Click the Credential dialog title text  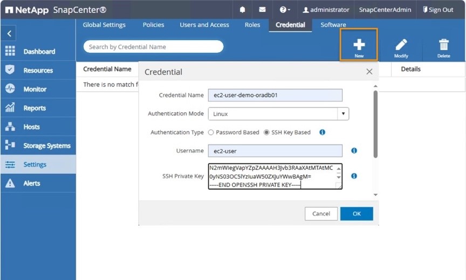point(163,72)
